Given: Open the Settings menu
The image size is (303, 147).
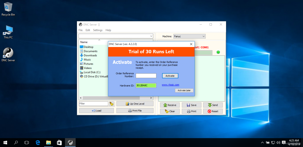Looking at the screenshot, I should (98, 30).
